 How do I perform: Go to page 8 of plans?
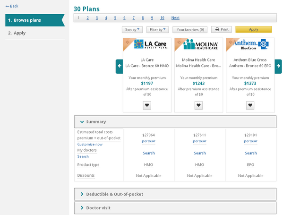pos(143,18)
